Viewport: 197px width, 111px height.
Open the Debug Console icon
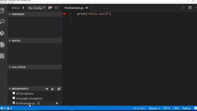point(57,8)
